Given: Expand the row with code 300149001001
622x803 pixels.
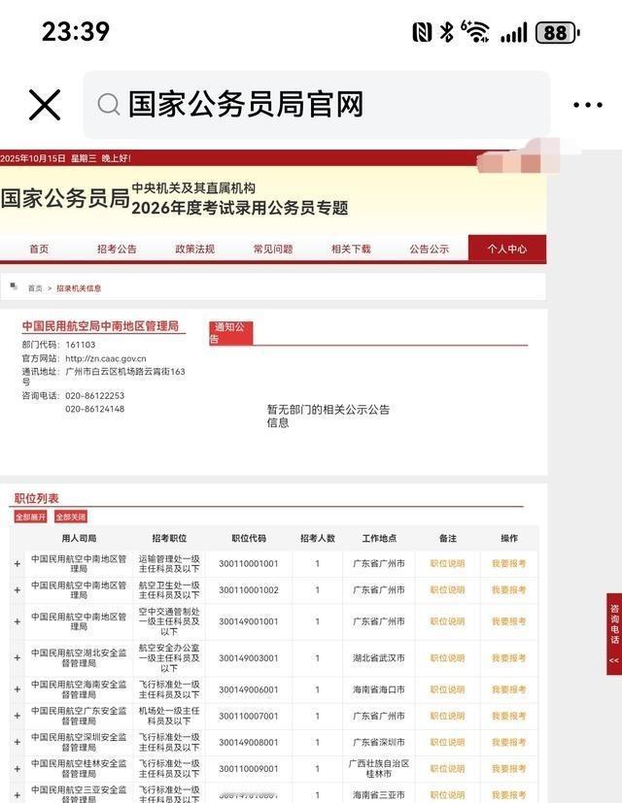Looking at the screenshot, I should click(x=17, y=621).
